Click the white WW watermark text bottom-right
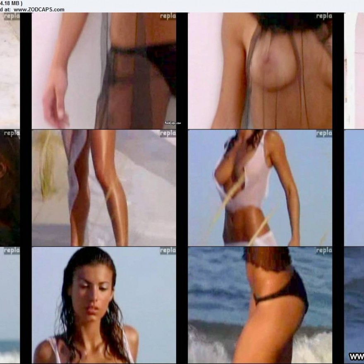The height and width of the screenshot is (364, 364). pyautogui.click(x=356, y=356)
